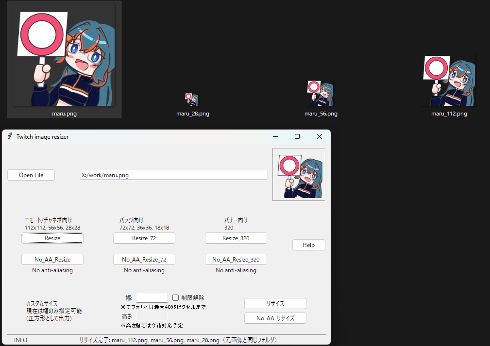Enable the 制限解除 checkbox
The image size is (490, 346).
click(176, 297)
